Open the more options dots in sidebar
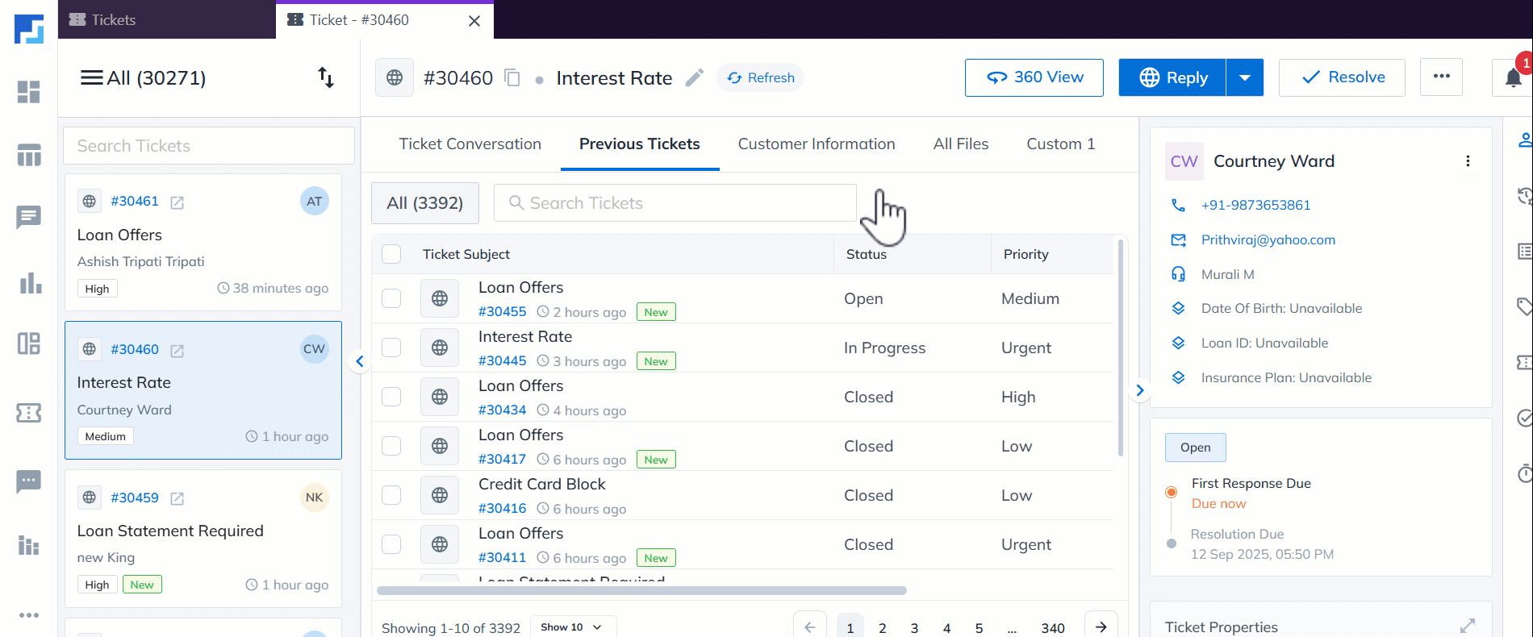Viewport: 1533px width, 637px height. click(x=29, y=615)
